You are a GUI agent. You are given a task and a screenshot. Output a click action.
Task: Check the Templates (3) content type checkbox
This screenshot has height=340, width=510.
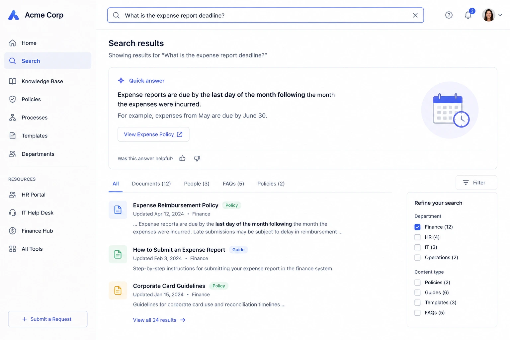(417, 302)
